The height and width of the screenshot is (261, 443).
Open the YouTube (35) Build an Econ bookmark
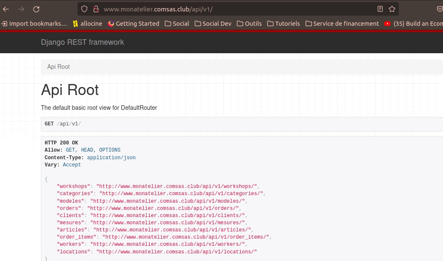[x=413, y=24]
